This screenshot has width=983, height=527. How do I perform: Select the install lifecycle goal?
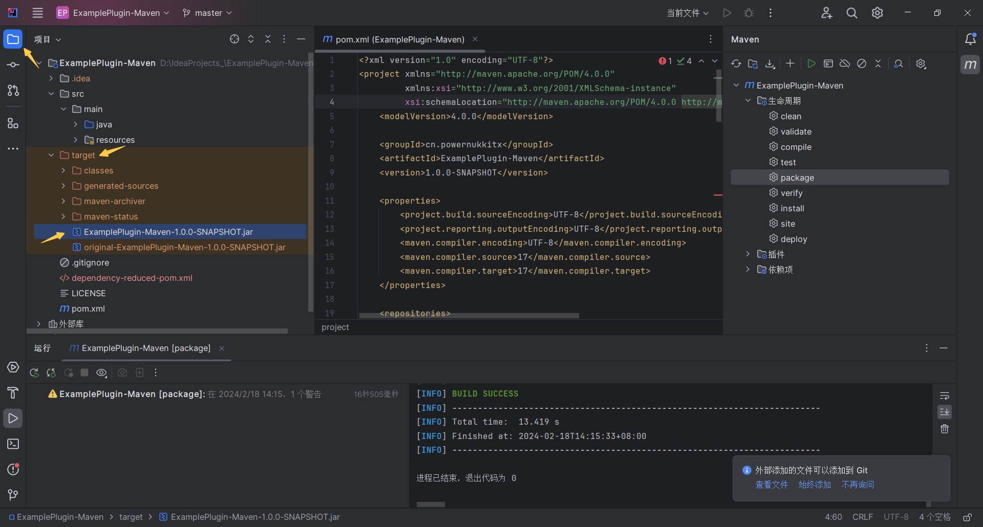point(792,208)
